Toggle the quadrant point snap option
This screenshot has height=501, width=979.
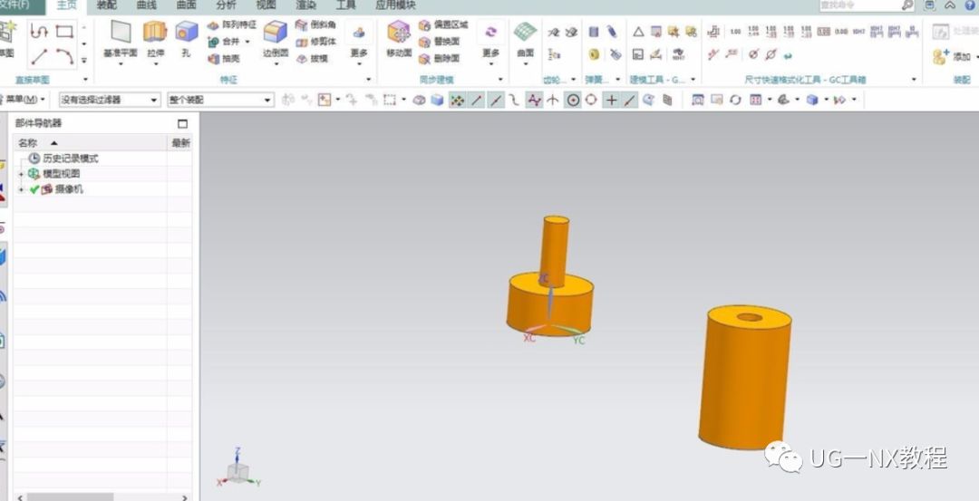591,100
